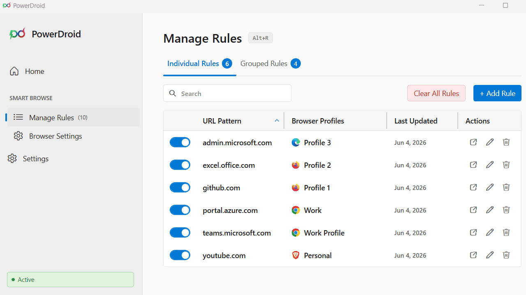This screenshot has width=526, height=295.
Task: Sort by URL Pattern column arrow
Action: 277,121
